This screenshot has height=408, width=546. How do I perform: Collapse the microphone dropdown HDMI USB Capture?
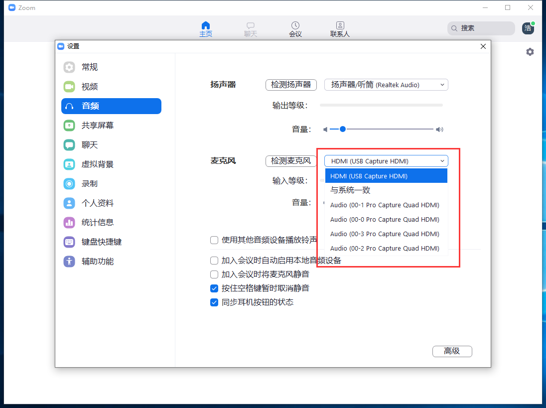tap(386, 161)
